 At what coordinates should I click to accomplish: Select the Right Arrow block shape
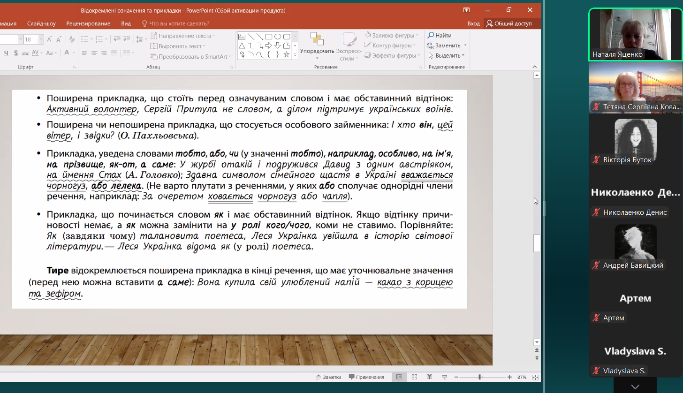268,45
